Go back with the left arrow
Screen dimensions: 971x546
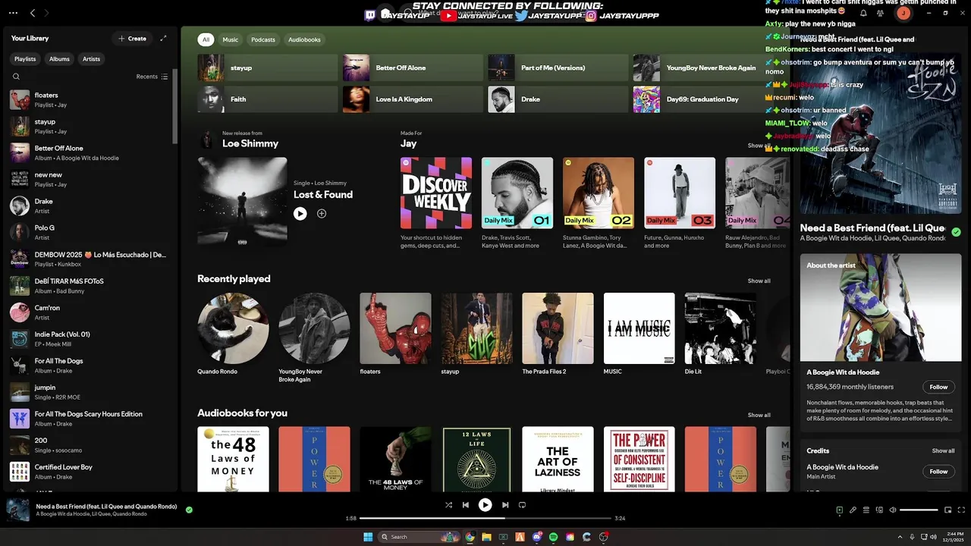click(x=33, y=13)
